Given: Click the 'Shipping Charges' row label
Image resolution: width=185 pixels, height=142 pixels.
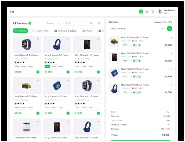Looking at the screenshot, I should pos(119,125).
